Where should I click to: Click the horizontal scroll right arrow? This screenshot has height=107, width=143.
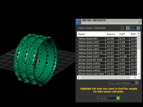135,78
